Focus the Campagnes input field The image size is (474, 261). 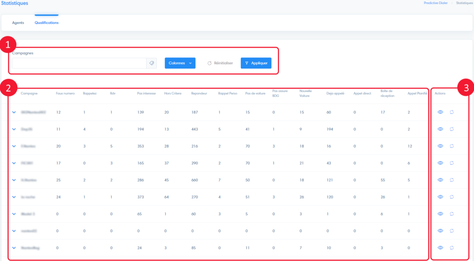(x=79, y=63)
